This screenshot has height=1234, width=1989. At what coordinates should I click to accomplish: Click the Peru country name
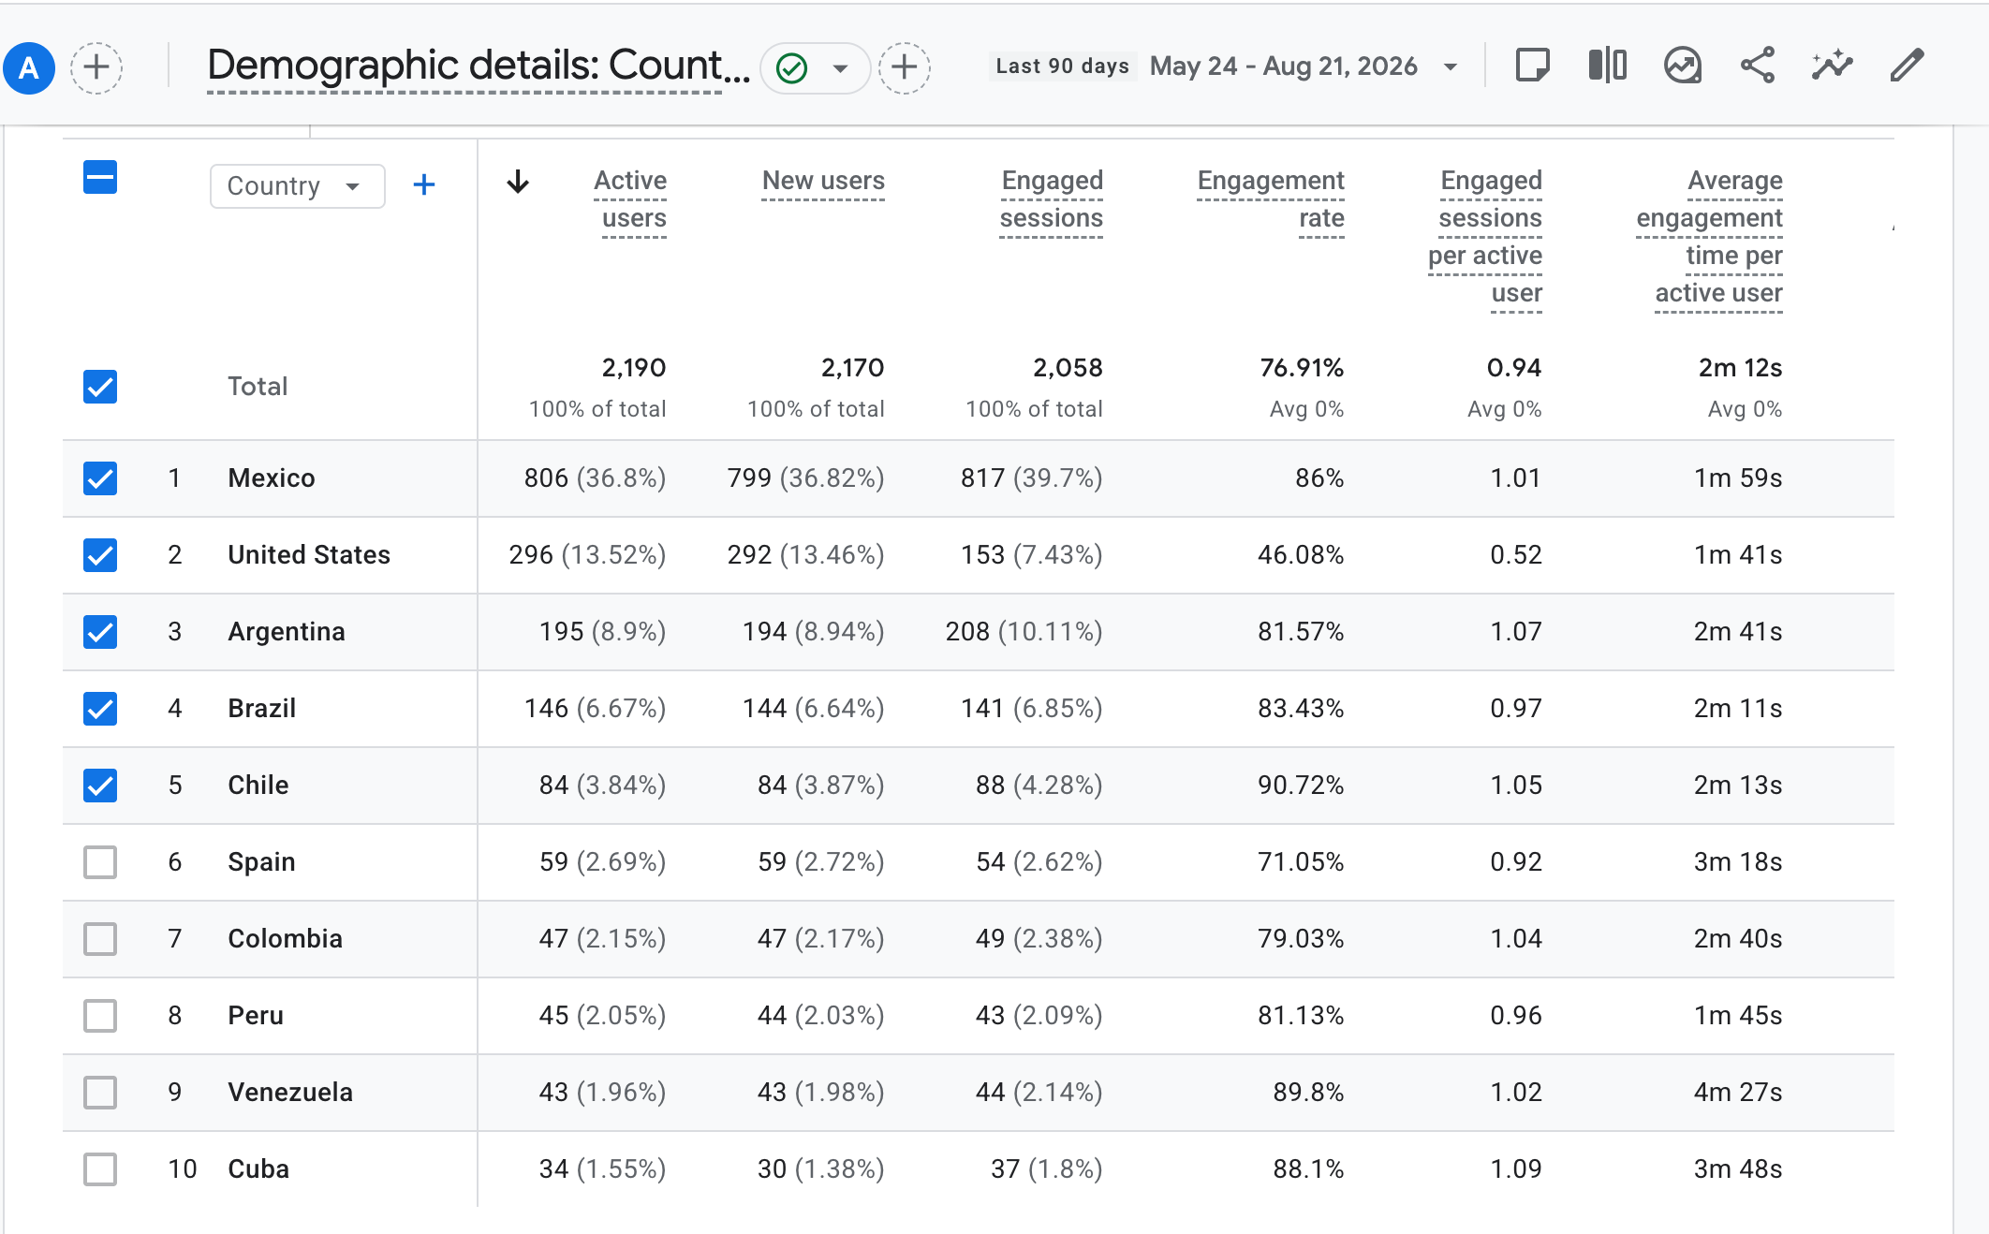coord(256,1016)
